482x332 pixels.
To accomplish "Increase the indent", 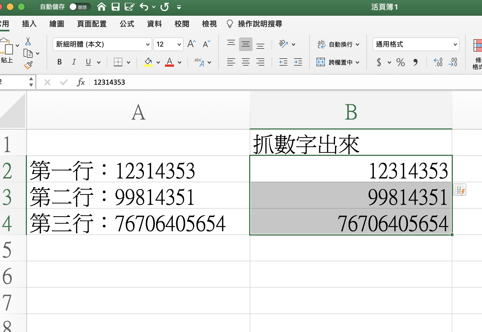I will point(298,62).
